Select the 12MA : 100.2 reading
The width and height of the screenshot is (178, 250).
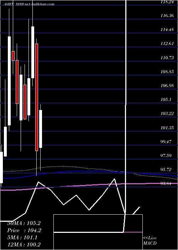pyautogui.click(x=24, y=244)
